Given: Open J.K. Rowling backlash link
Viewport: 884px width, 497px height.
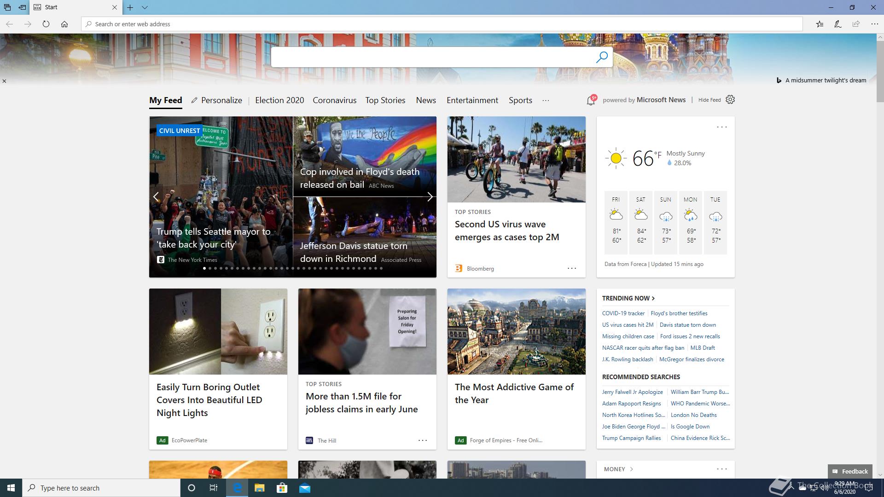Looking at the screenshot, I should tap(628, 359).
